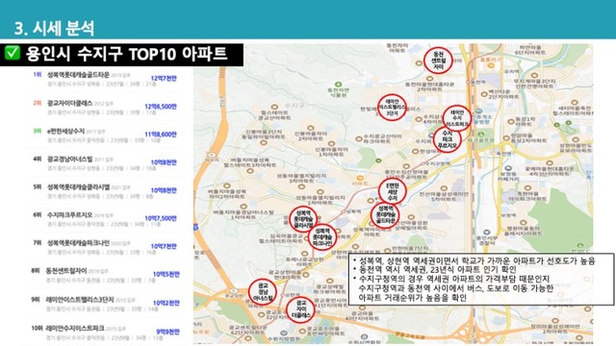
Task: Click the 동천센트럴자이 red circle marker
Action: click(438, 61)
